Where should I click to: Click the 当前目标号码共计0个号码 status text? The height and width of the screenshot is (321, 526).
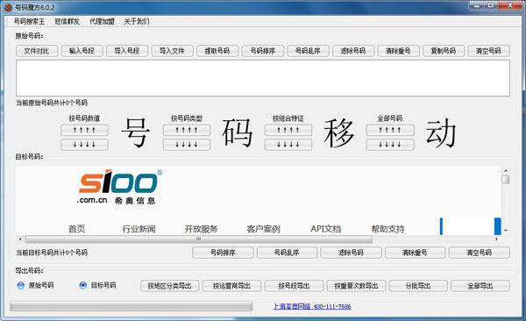click(x=52, y=253)
